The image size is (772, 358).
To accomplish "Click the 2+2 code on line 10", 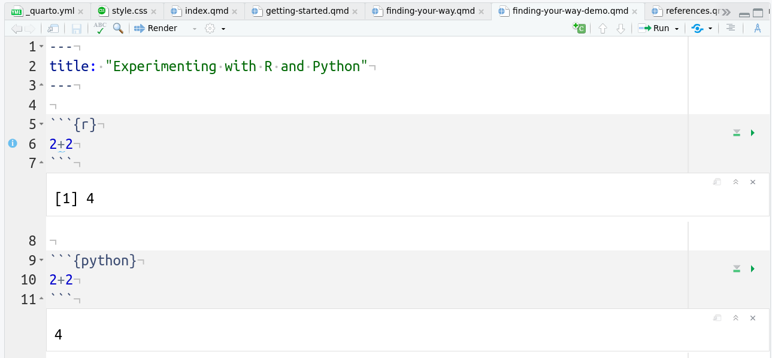I will click(61, 280).
